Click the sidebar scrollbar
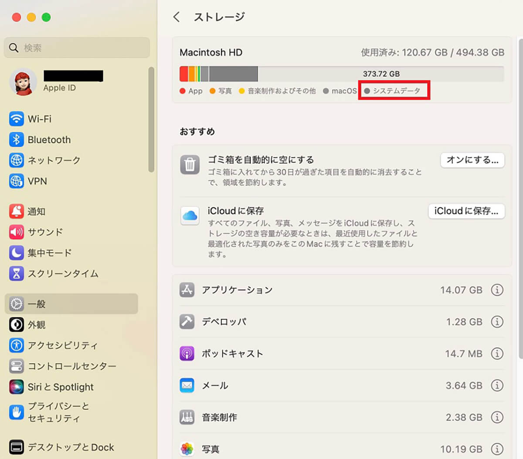This screenshot has height=459, width=523. click(x=151, y=120)
